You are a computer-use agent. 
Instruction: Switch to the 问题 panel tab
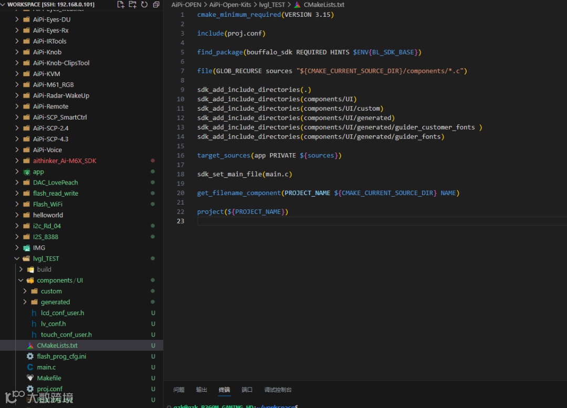click(178, 390)
